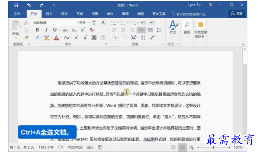Screen dimensions: 258x153
Task: Apply red font color A
Action: (56, 38)
